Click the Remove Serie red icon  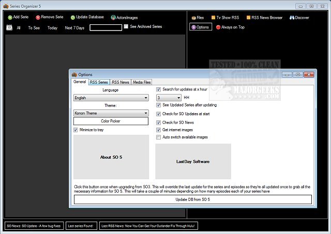click(38, 17)
